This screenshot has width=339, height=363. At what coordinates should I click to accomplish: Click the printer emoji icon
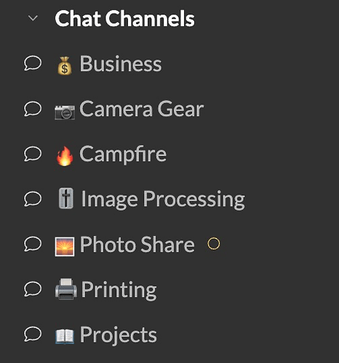coord(66,289)
